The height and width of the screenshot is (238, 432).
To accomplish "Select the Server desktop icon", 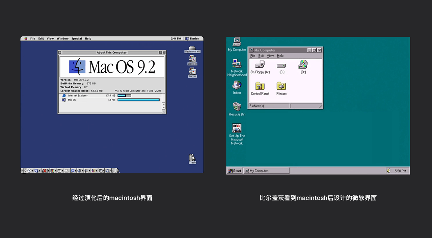I will [192, 73].
